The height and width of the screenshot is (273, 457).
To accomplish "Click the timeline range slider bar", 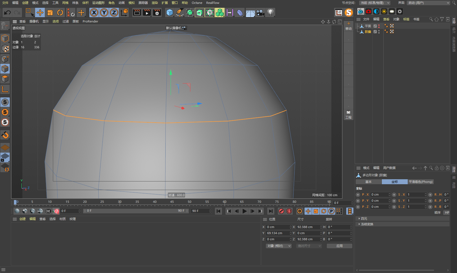I will [x=136, y=211].
